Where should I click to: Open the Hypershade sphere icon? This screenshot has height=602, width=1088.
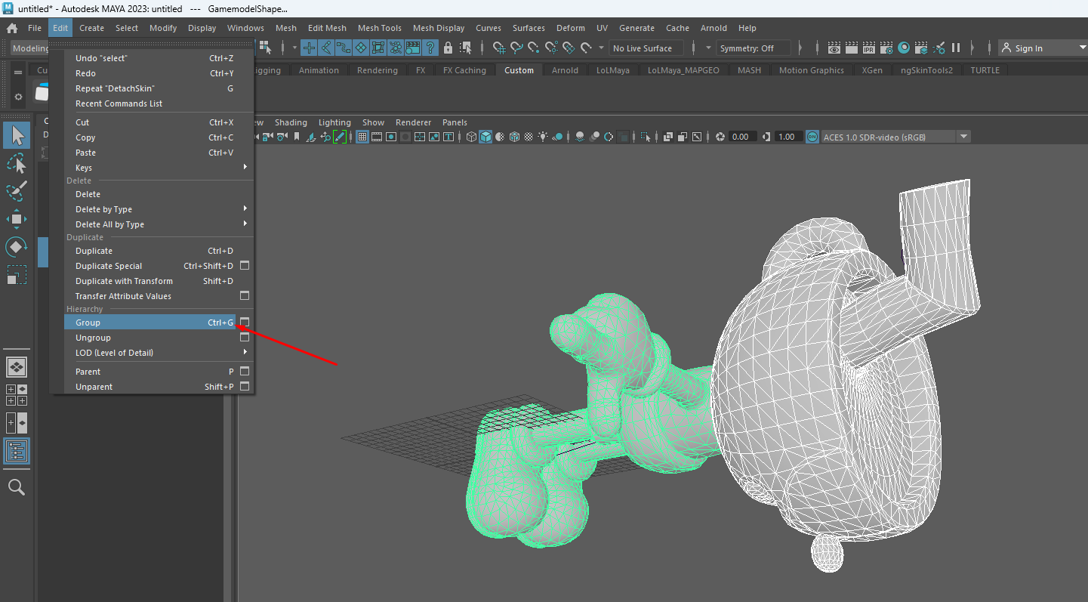point(904,48)
